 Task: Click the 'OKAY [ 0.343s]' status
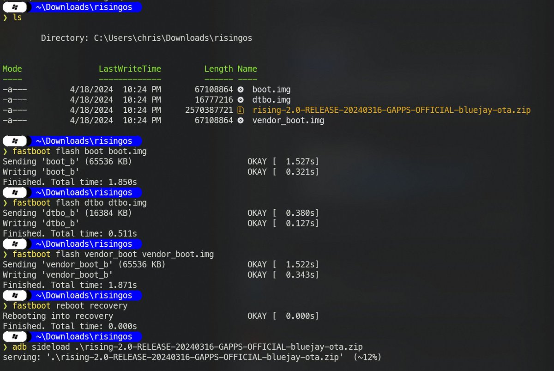283,274
